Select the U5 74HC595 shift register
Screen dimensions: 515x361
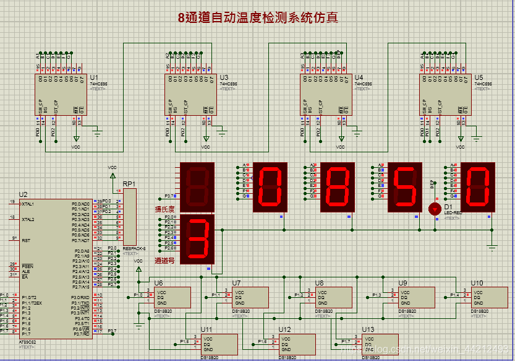(x=445, y=95)
